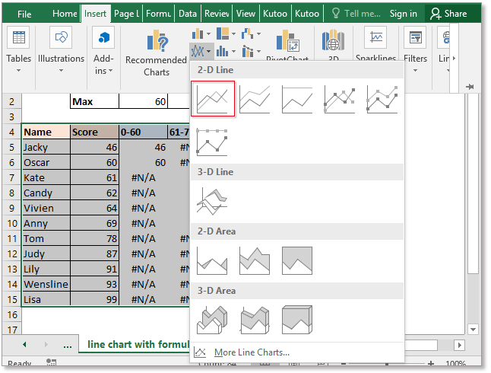Select the 2-D Stacked Area chart
The width and height of the screenshot is (491, 373).
[255, 260]
